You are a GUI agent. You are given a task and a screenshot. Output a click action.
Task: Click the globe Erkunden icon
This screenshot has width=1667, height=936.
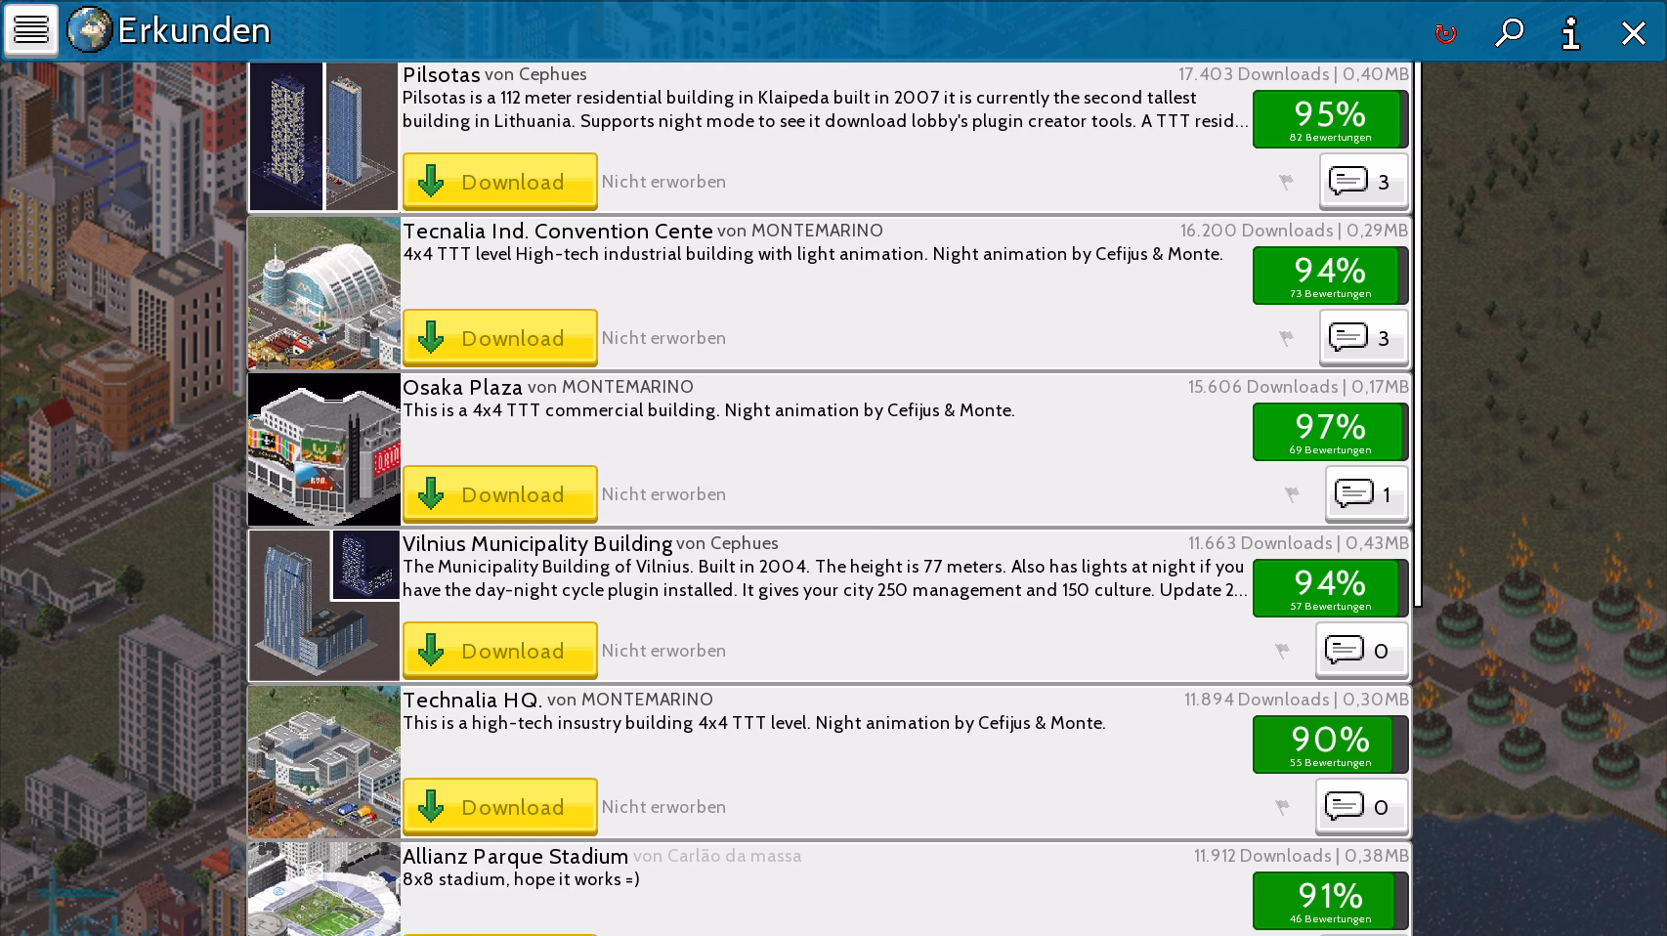coord(89,30)
